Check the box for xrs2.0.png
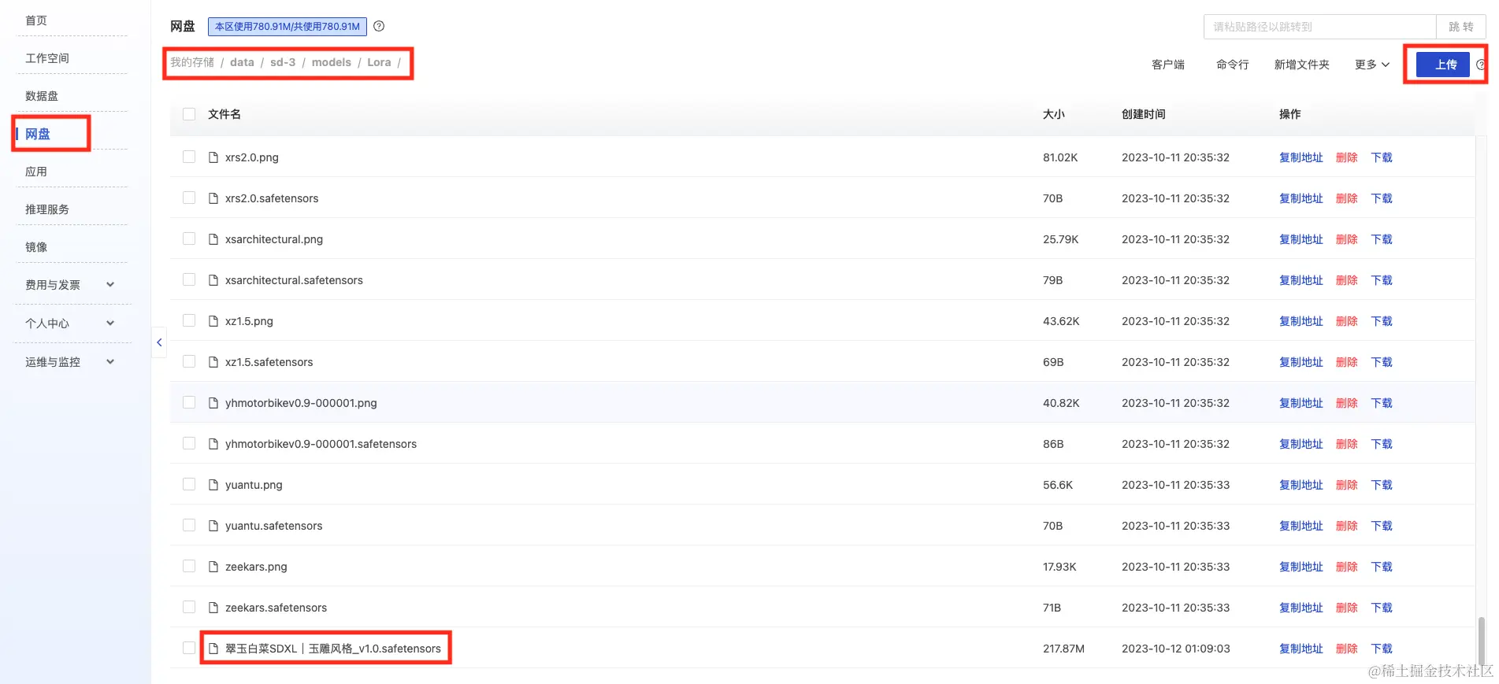1499x684 pixels. coord(189,157)
